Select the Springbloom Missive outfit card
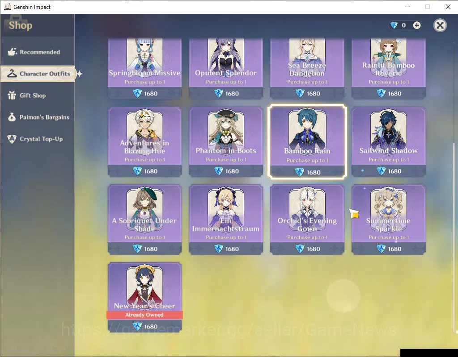Viewport: 458px width, 357px height. (x=144, y=68)
